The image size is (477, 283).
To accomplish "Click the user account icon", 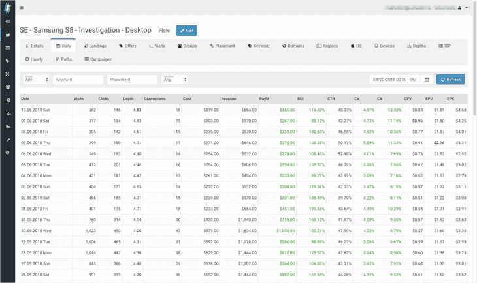I will click(x=459, y=8).
